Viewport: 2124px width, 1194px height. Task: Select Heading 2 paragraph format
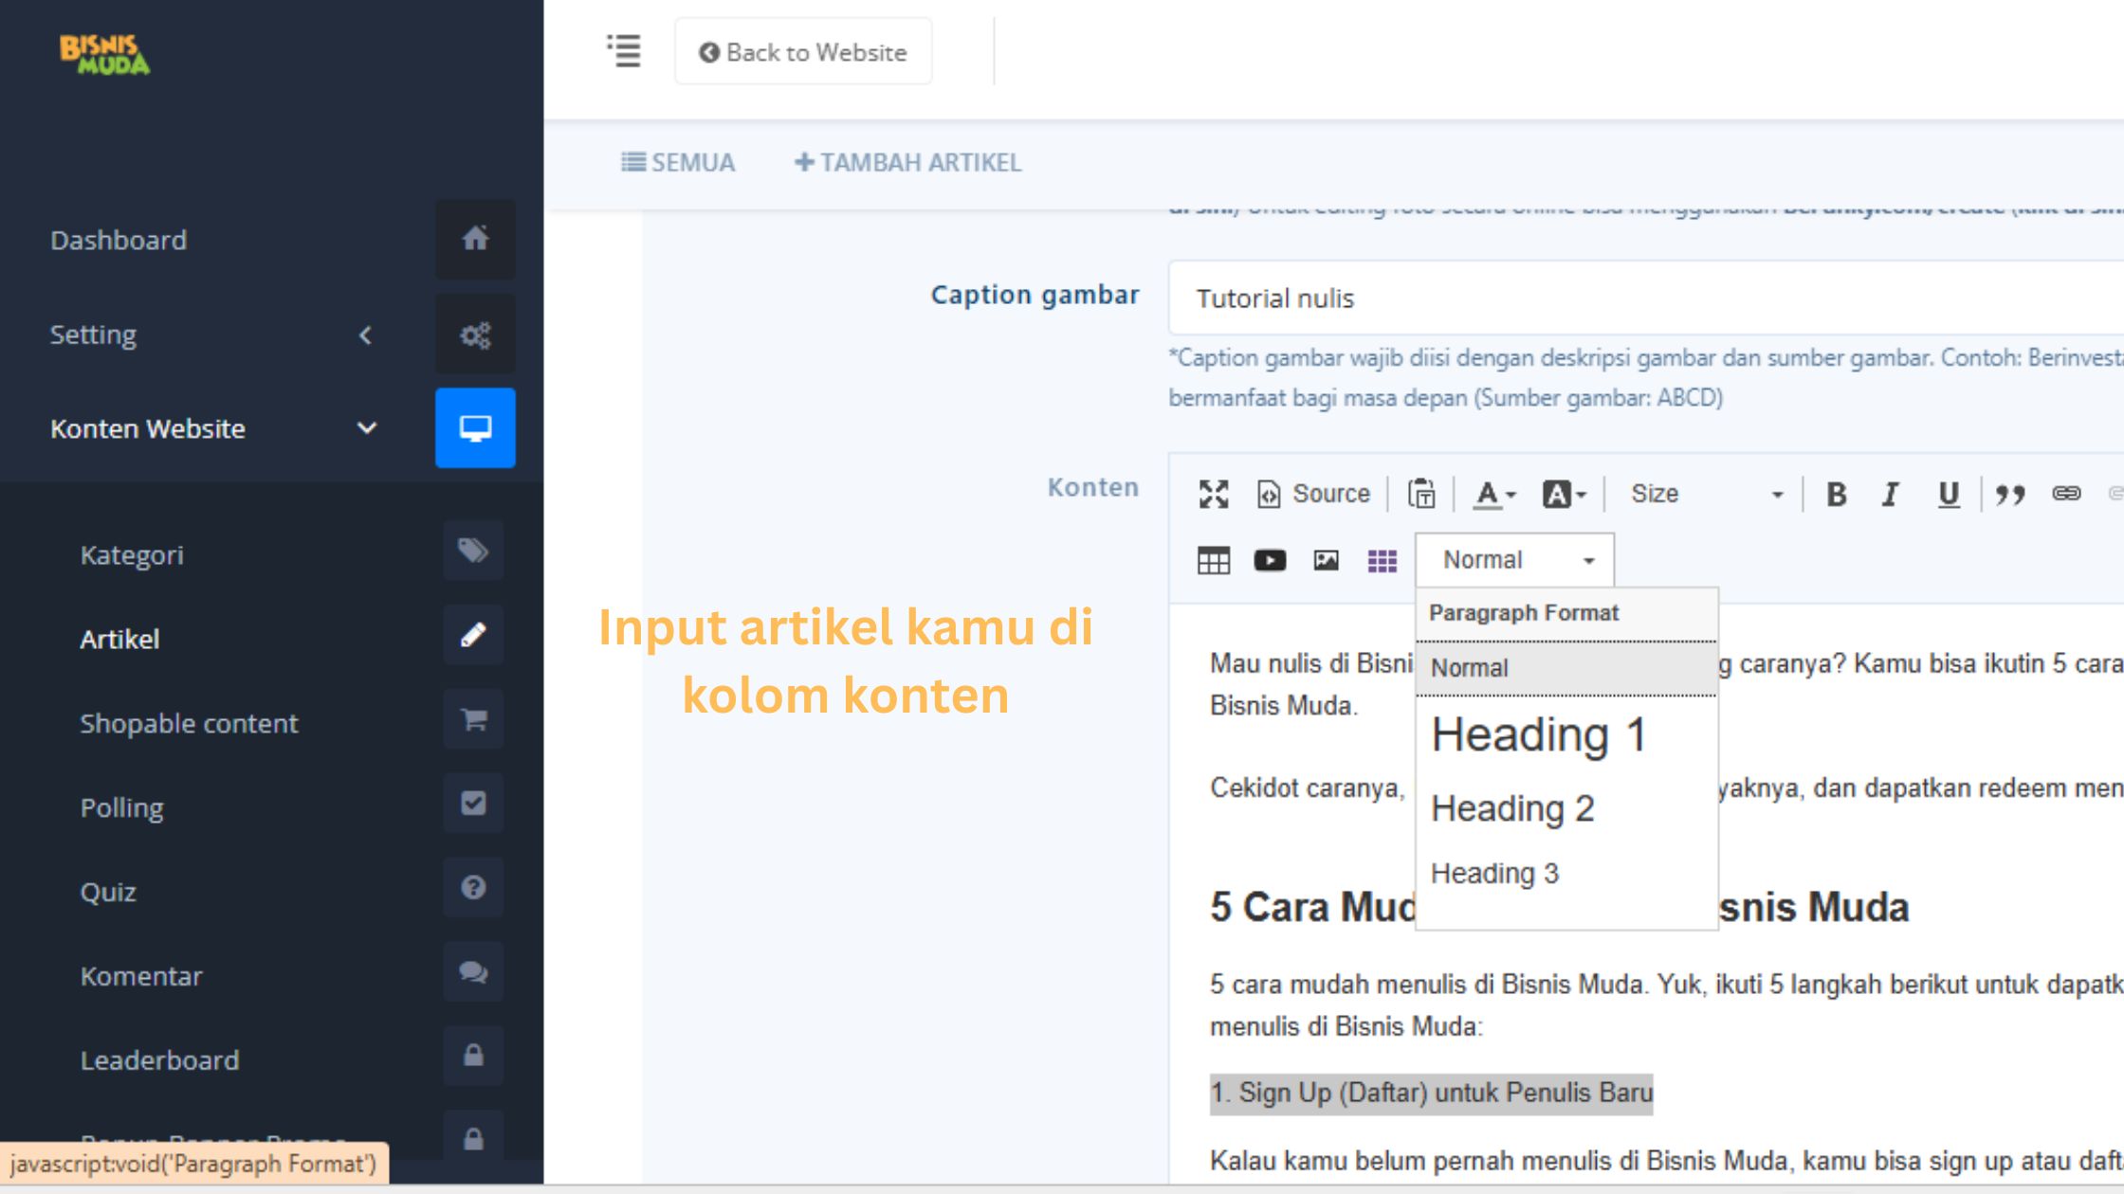click(1566, 808)
